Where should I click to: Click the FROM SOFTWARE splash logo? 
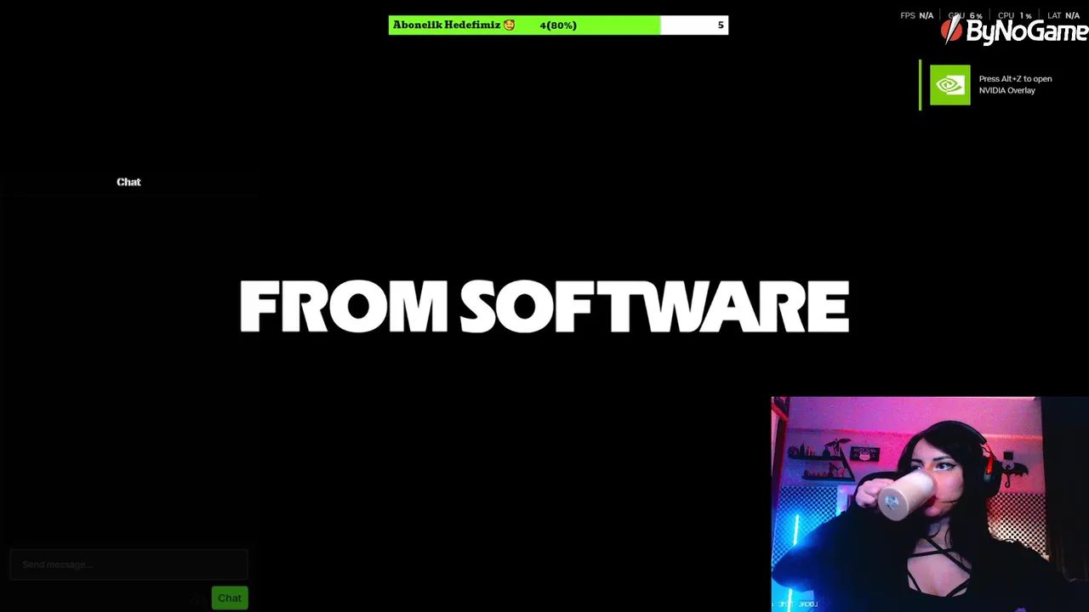(x=544, y=307)
